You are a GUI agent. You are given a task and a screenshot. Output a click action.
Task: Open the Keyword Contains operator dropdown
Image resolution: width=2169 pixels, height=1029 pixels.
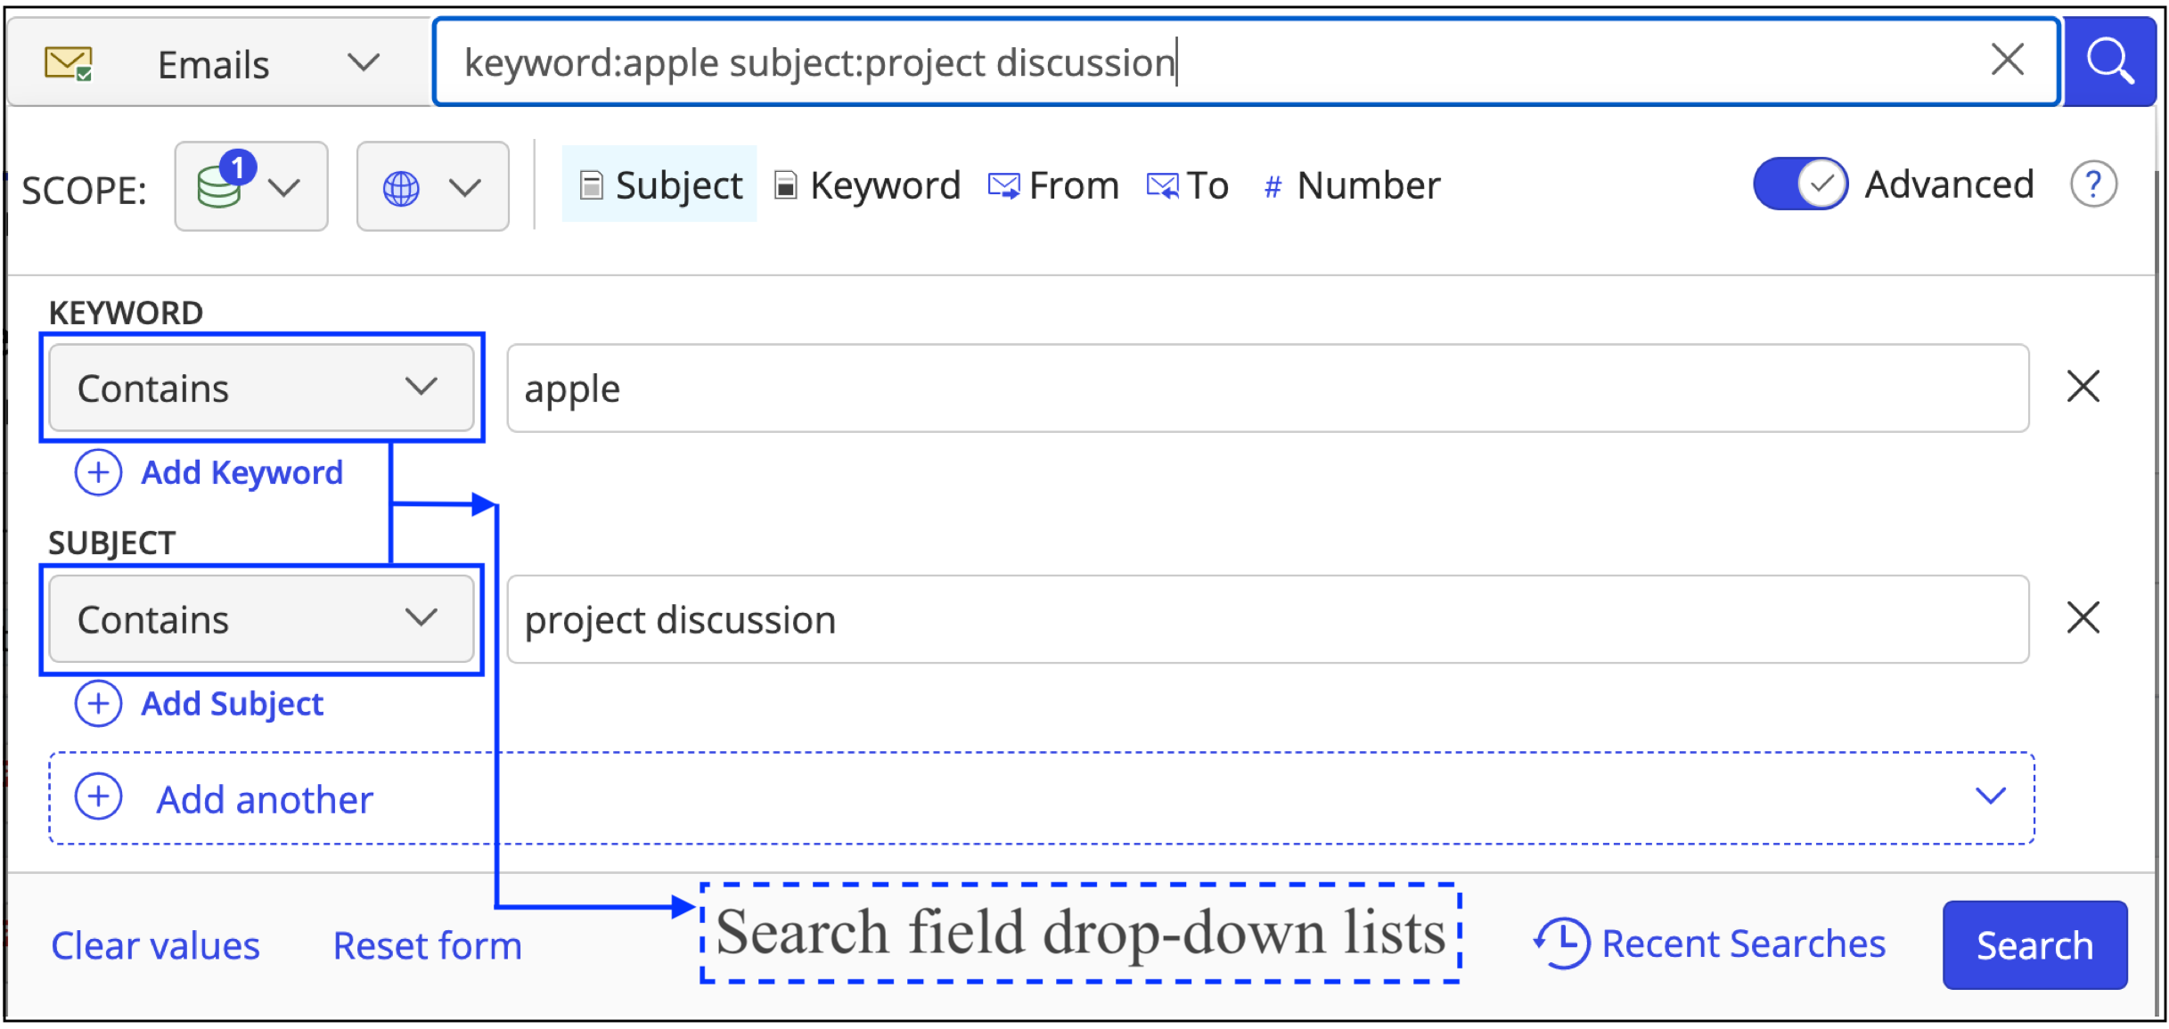[x=261, y=388]
